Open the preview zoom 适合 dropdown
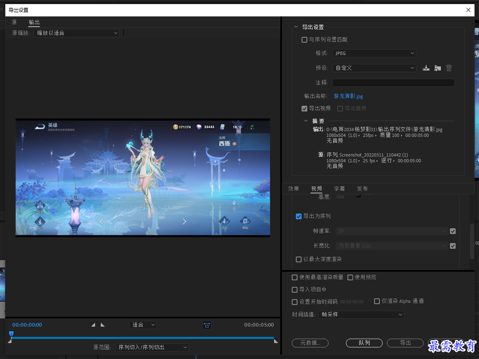 coord(143,325)
